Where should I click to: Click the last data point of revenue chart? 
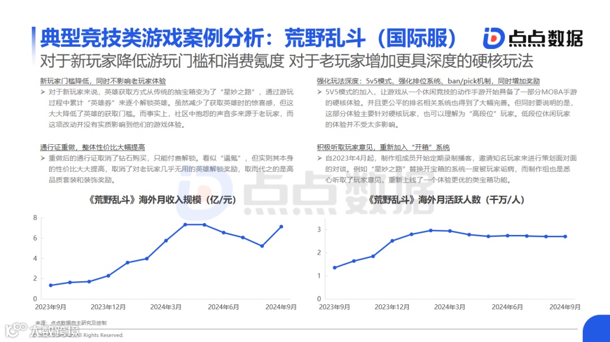tap(281, 226)
